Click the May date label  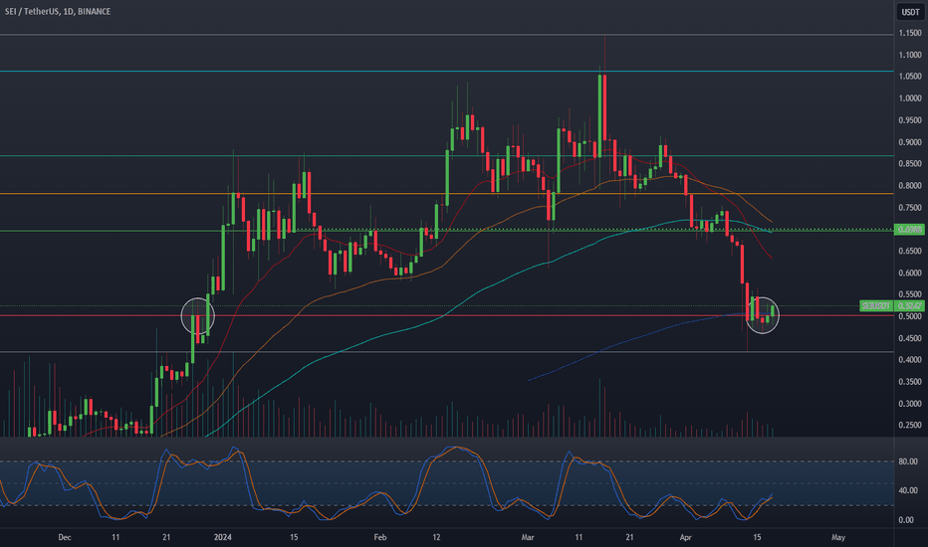click(x=838, y=537)
